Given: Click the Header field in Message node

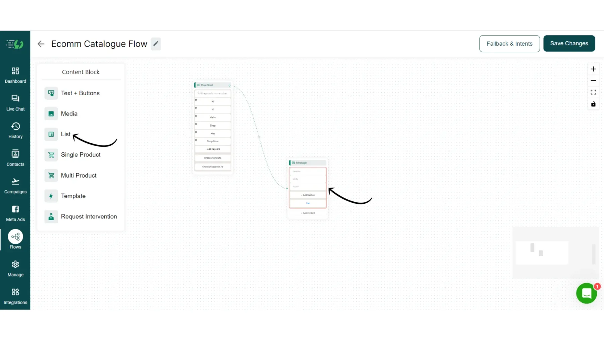Looking at the screenshot, I should click(308, 172).
